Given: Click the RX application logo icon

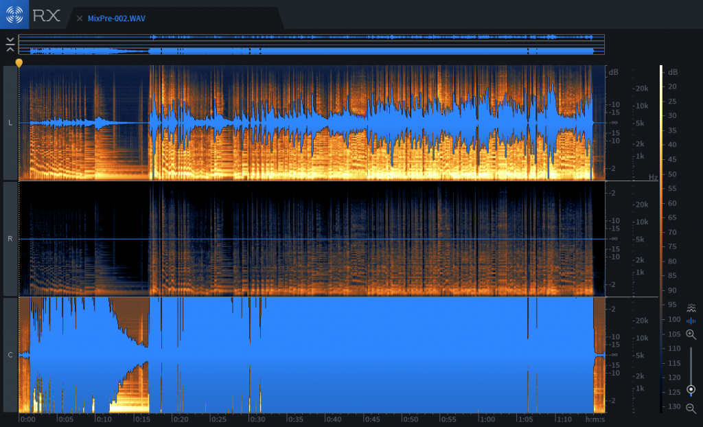Looking at the screenshot, I should pyautogui.click(x=14, y=14).
